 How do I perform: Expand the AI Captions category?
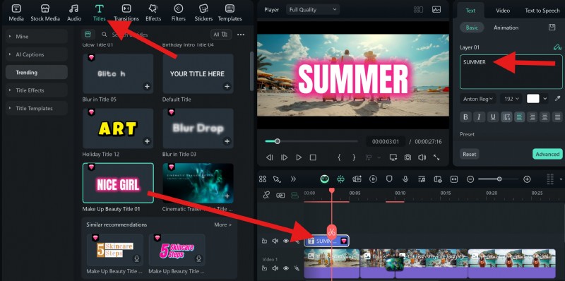(x=37, y=54)
